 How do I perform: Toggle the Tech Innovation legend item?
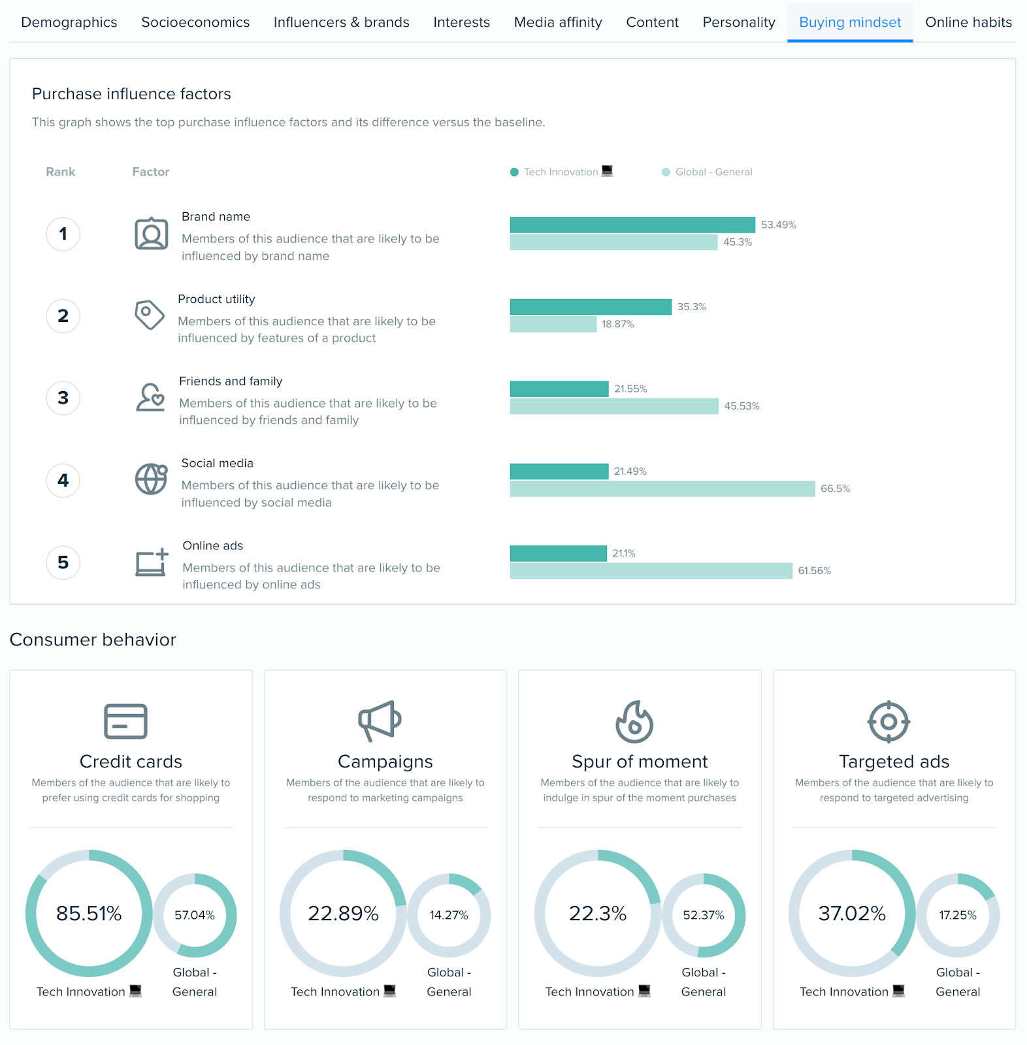pos(561,172)
